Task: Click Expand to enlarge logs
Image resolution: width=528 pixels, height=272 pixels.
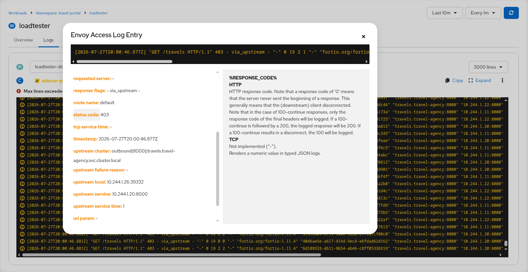Action: click(x=480, y=80)
